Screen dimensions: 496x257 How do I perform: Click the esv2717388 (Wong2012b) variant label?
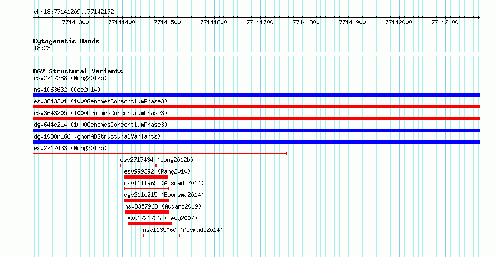point(70,78)
